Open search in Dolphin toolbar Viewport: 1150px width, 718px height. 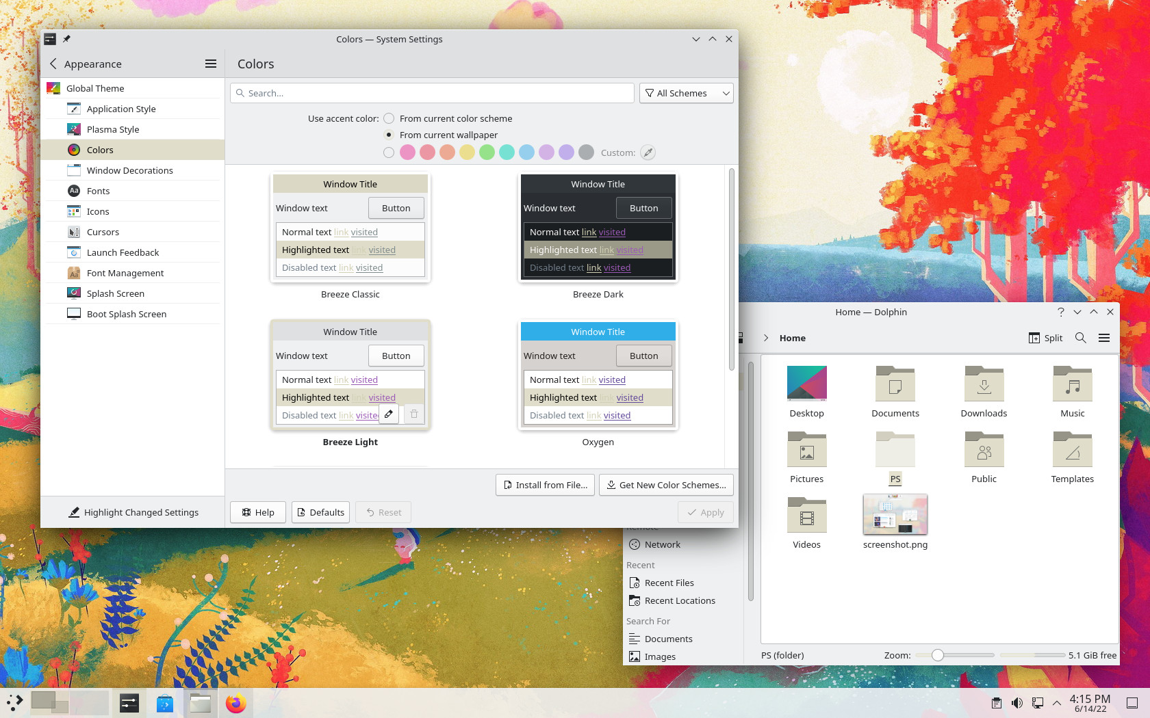point(1081,338)
